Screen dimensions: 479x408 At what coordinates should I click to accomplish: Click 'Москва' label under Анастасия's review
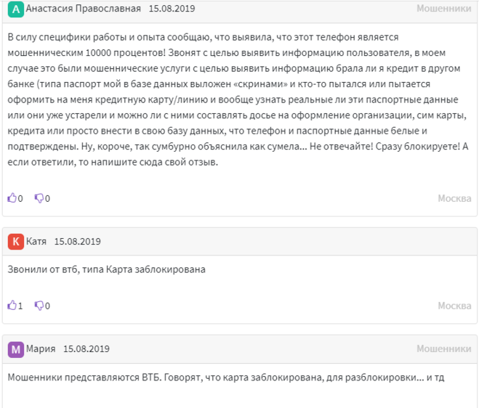coord(454,198)
